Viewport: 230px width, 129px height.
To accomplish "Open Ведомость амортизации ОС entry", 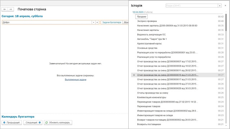I will (x=151, y=34).
